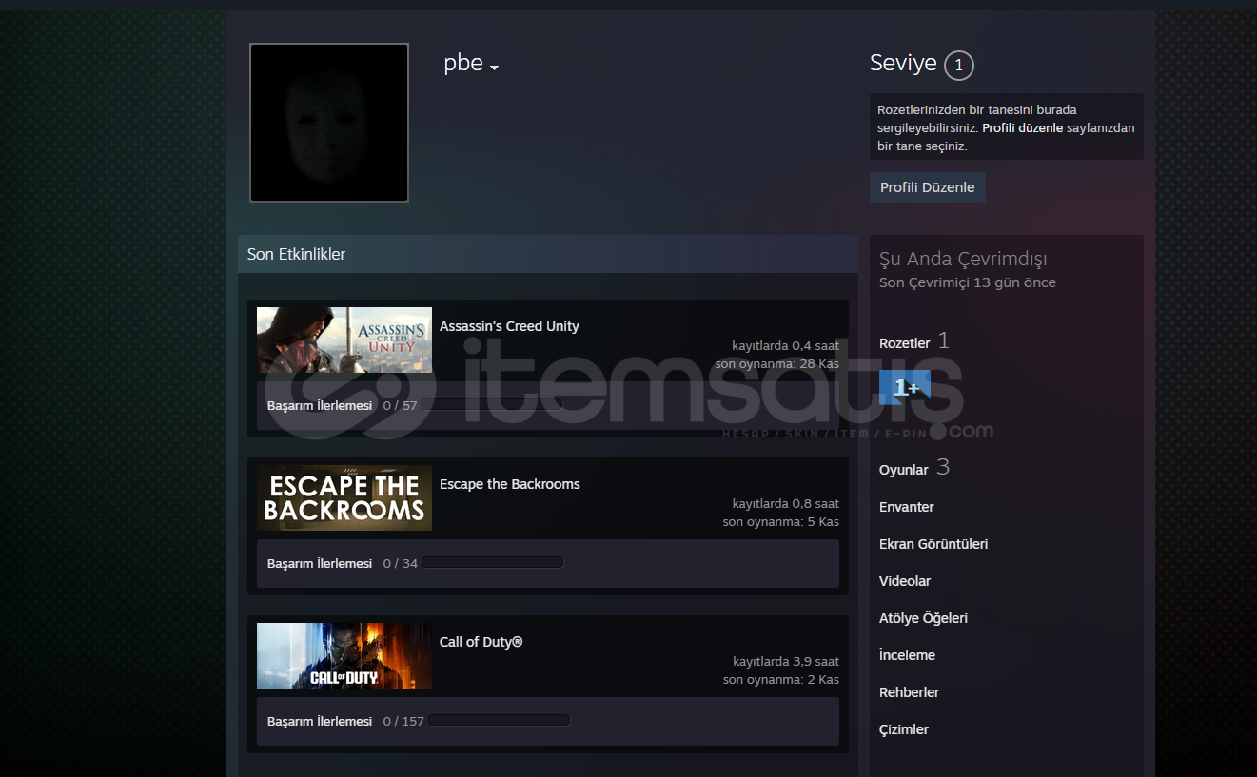Click Escape the Backrooms 'Başarım İlerlemesi' label
Image resolution: width=1257 pixels, height=777 pixels.
[x=320, y=563]
